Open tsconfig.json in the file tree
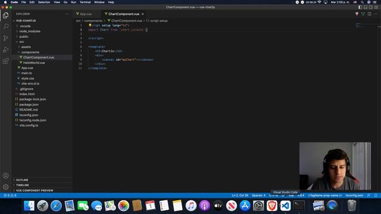Image resolution: width=381 pixels, height=214 pixels. [29, 115]
